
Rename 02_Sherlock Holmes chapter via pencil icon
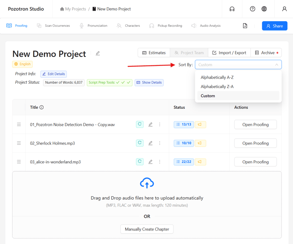coord(150,143)
